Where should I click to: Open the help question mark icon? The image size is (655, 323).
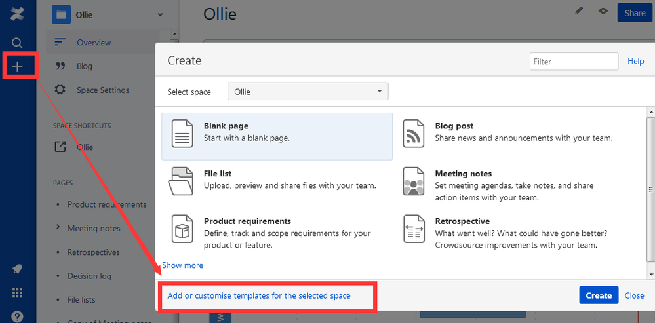click(17, 316)
